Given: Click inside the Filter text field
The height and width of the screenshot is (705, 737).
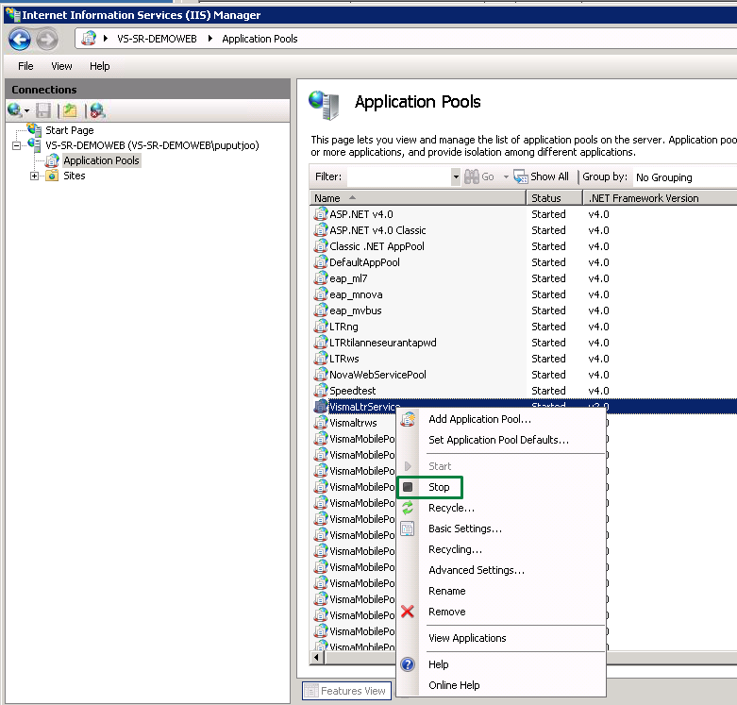Looking at the screenshot, I should 398,177.
